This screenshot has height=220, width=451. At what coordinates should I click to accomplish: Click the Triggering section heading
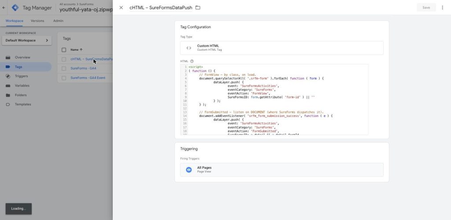tap(189, 149)
